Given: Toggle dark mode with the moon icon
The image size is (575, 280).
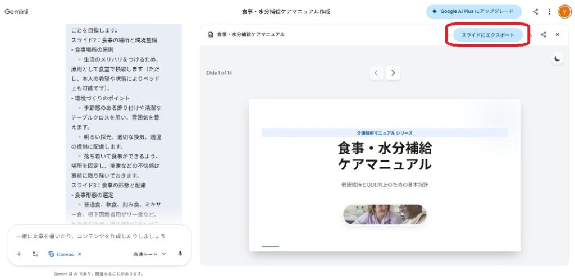Looking at the screenshot, I should (556, 58).
